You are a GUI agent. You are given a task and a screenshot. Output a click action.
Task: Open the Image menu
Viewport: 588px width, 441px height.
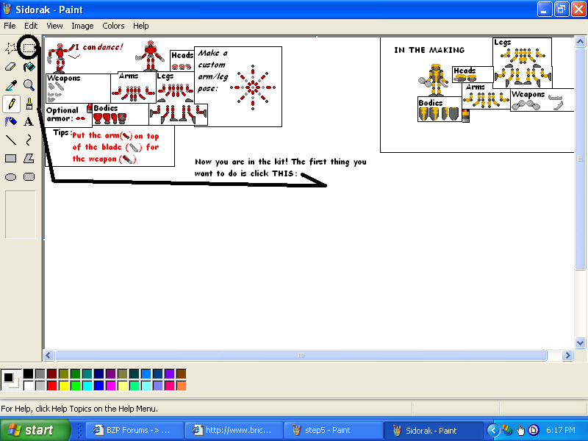82,26
